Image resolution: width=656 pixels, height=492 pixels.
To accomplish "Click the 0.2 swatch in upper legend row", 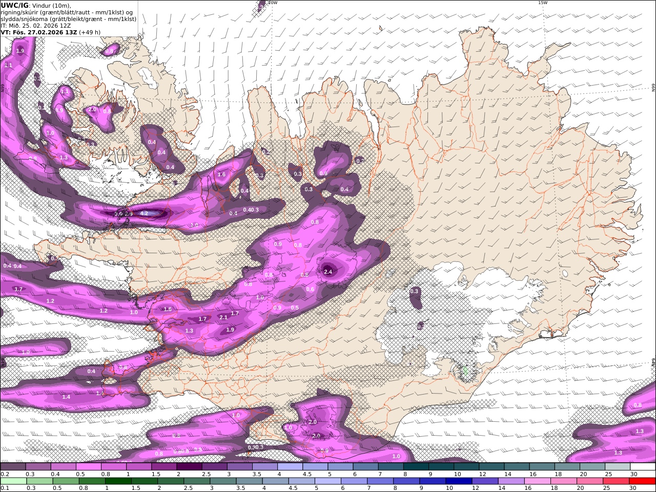I will pyautogui.click(x=13, y=467).
